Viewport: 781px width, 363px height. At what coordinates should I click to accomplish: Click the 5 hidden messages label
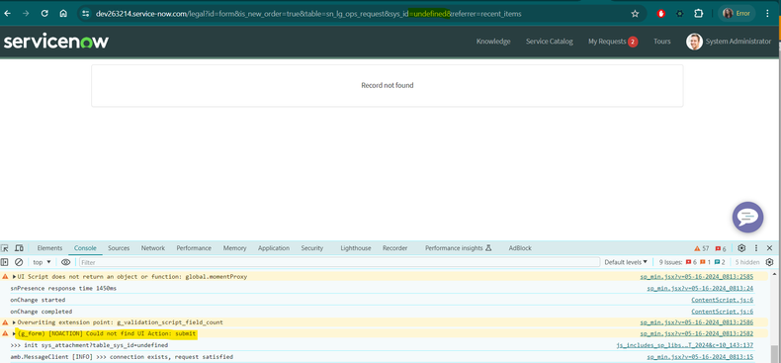pyautogui.click(x=747, y=262)
